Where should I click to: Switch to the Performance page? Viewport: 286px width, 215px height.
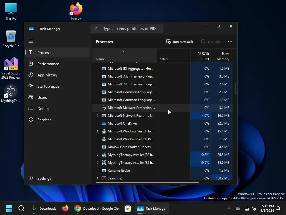(x=58, y=64)
